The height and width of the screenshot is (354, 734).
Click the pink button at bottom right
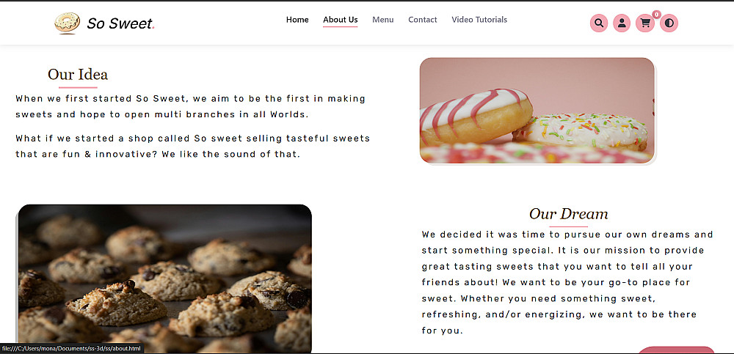[x=676, y=350]
